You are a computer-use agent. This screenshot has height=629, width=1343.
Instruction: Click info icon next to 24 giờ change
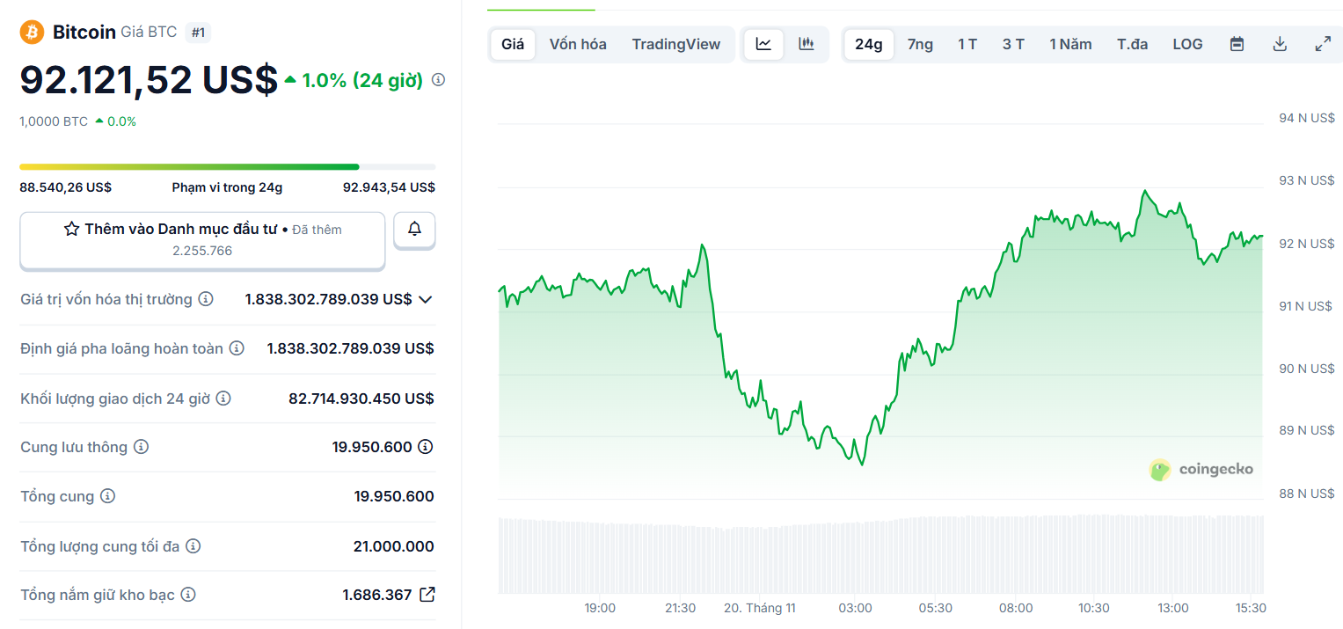(x=437, y=79)
